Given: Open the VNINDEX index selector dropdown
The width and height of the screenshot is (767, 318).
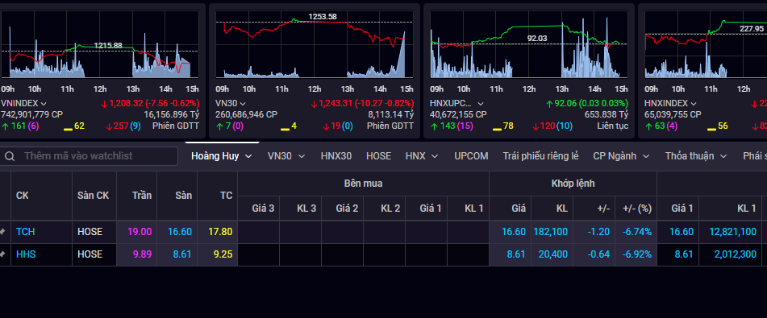Looking at the screenshot, I should tap(44, 104).
